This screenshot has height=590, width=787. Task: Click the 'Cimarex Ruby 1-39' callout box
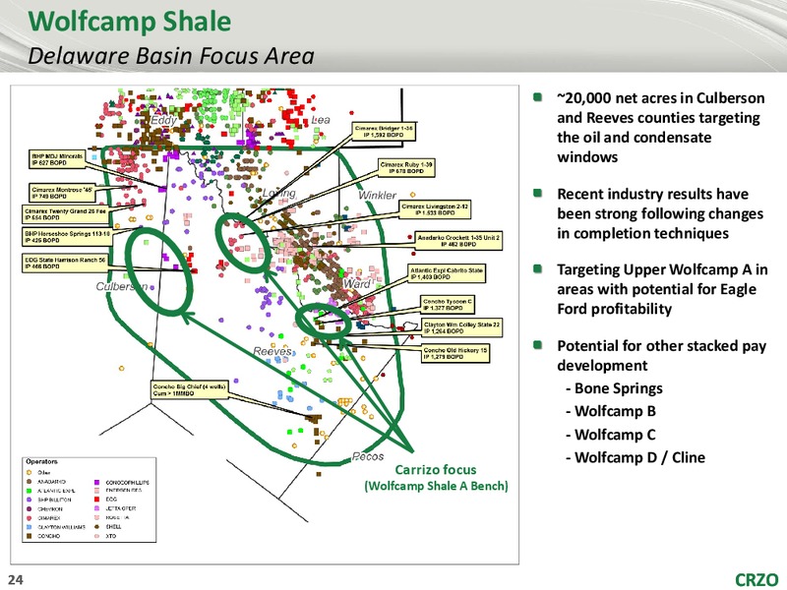coord(406,168)
